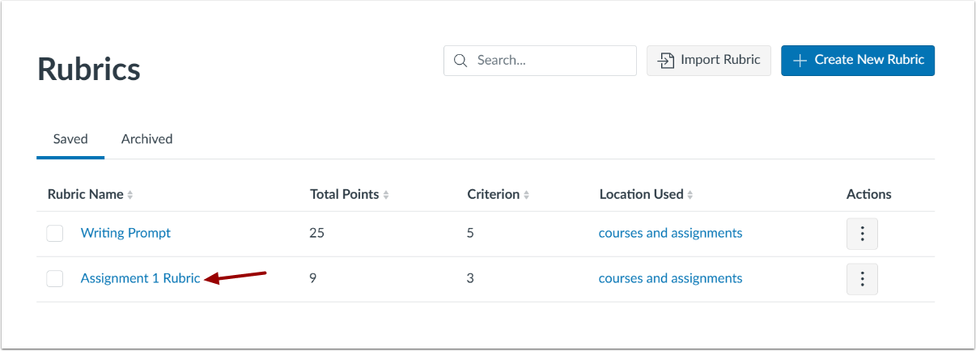976x351 pixels.
Task: Open Writing Prompt's courses and assignments link
Action: point(670,233)
